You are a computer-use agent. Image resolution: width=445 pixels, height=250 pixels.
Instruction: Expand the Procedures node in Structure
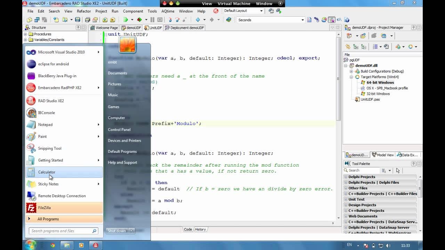pos(25,34)
